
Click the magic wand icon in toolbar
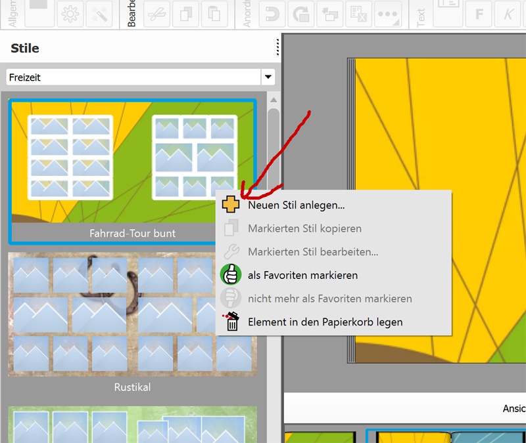tap(98, 14)
